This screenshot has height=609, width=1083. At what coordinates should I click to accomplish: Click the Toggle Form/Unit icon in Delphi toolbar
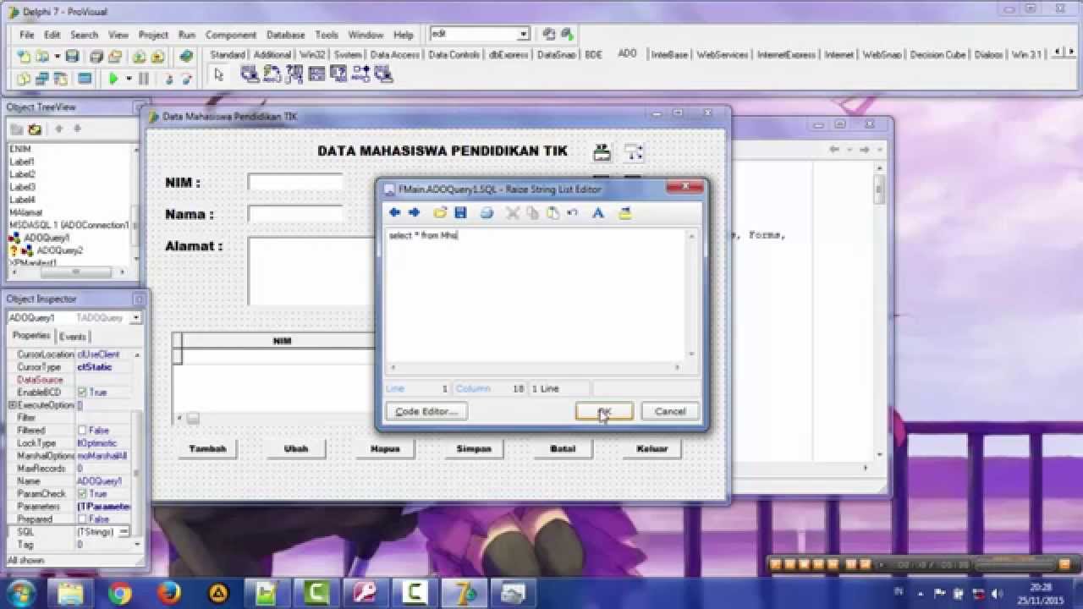61,79
